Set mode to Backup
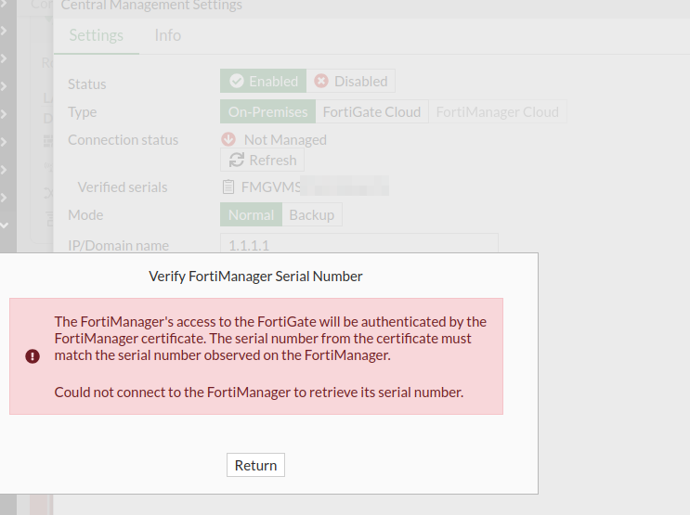690x515 pixels. tap(311, 214)
